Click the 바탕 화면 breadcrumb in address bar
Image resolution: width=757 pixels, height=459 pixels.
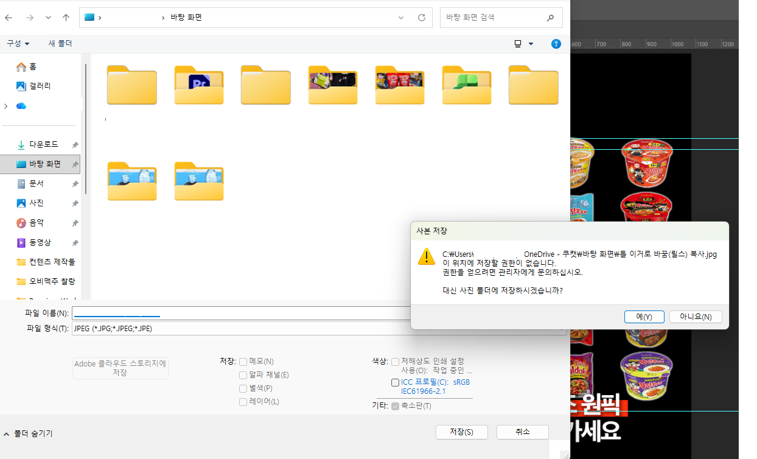coord(186,18)
